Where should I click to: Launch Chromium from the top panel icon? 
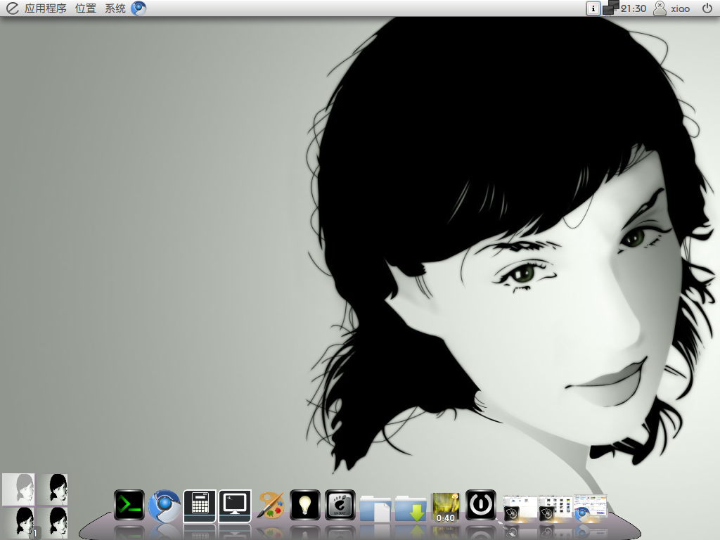click(x=139, y=8)
